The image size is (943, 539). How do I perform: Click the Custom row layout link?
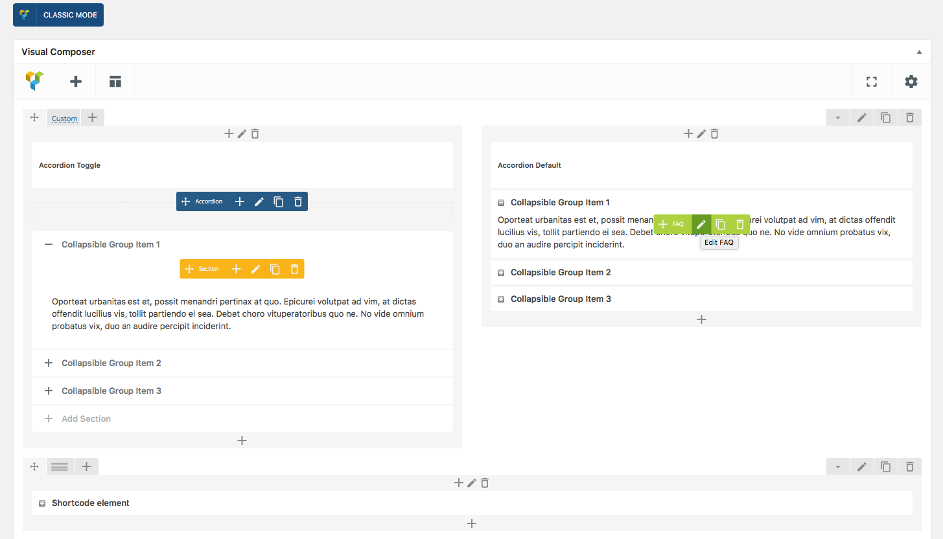tap(65, 119)
